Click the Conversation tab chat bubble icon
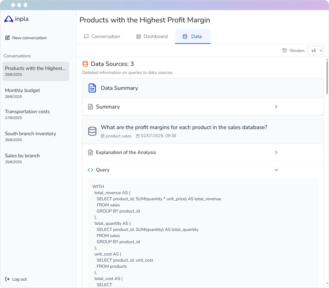 point(86,36)
